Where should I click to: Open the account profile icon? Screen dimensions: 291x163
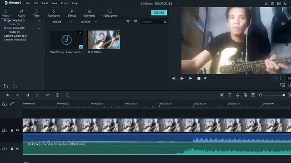coord(266,3)
